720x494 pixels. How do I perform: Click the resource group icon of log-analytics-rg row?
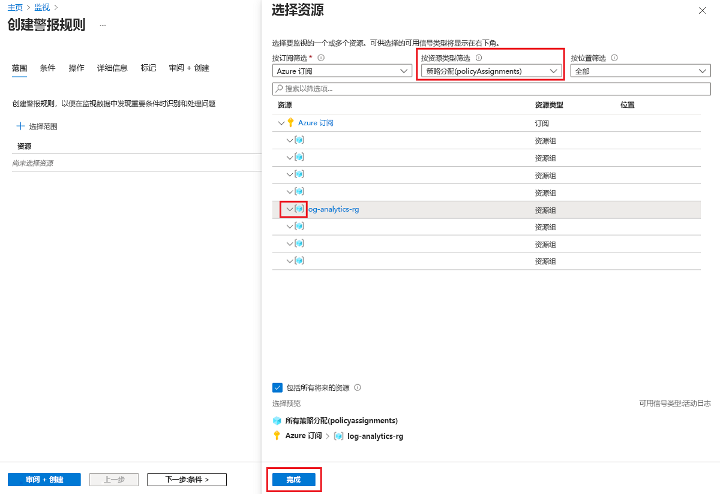[299, 209]
